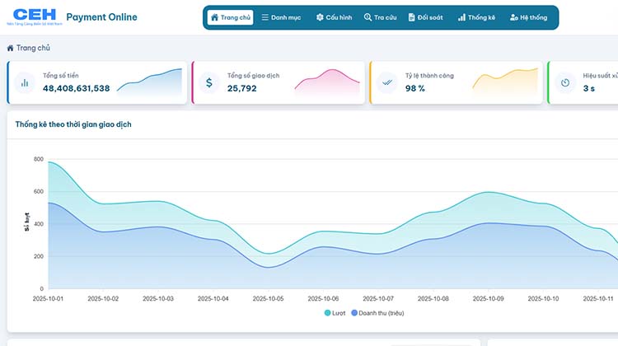Screen dimensions: 618x346
Task: Open the Đối soát menu item
Action: (424, 17)
